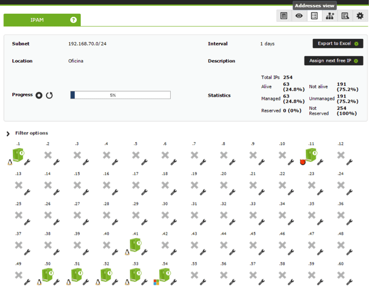Click the 5% progress bar
Image resolution: width=369 pixels, height=289 pixels.
point(120,95)
